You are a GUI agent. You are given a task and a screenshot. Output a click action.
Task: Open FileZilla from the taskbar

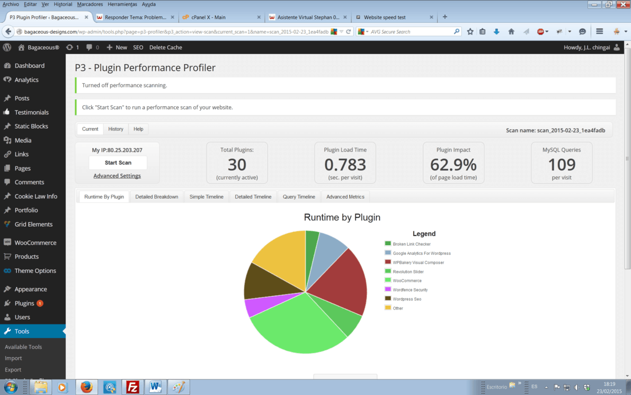(x=133, y=387)
